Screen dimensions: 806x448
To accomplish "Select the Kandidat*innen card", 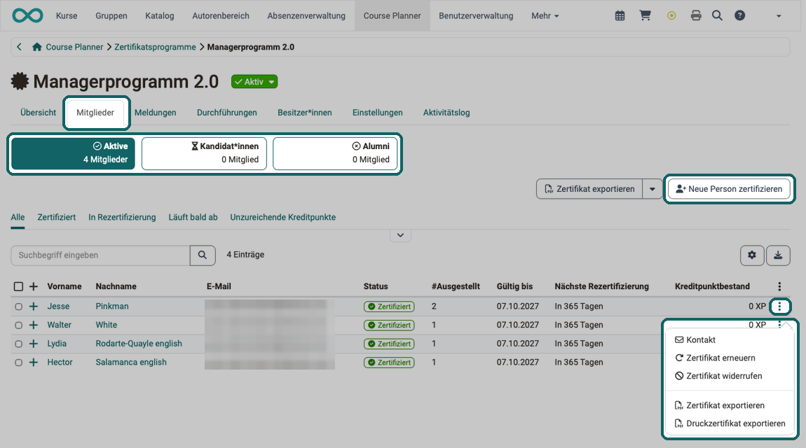I will [x=204, y=153].
